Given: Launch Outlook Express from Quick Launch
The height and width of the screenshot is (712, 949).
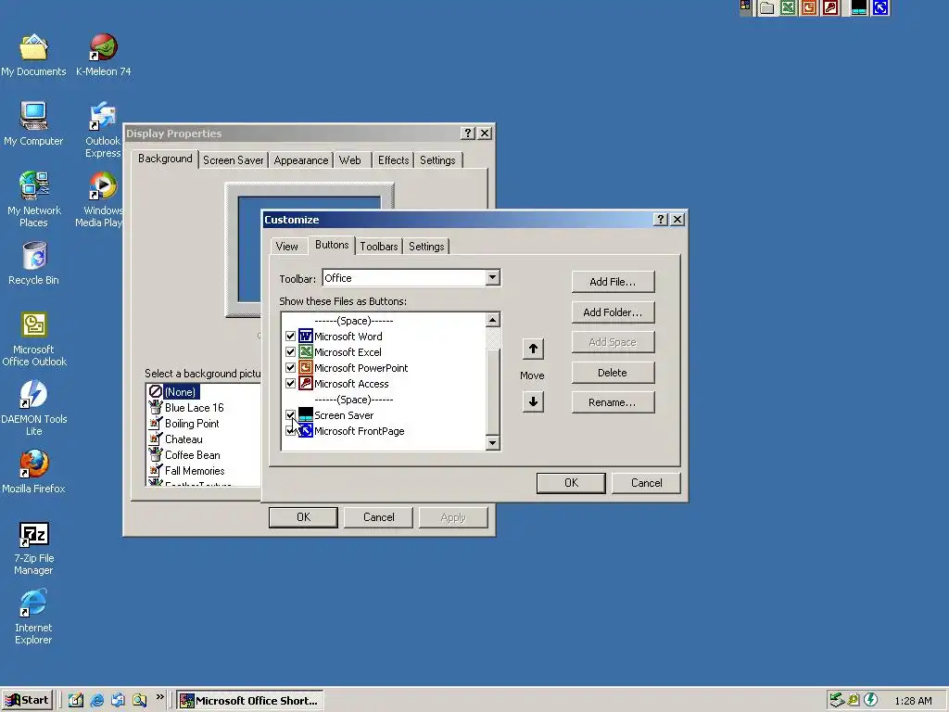Looking at the screenshot, I should [x=118, y=701].
